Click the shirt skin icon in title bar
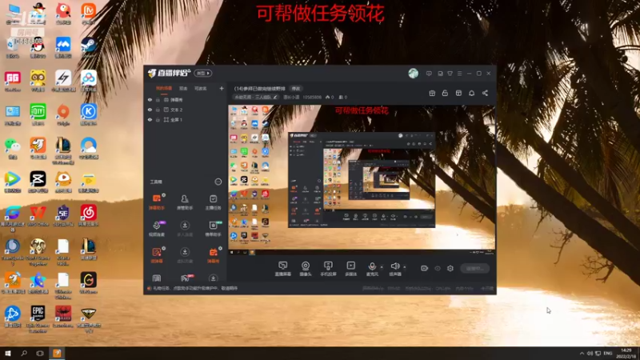The image size is (640, 360). coord(450,74)
